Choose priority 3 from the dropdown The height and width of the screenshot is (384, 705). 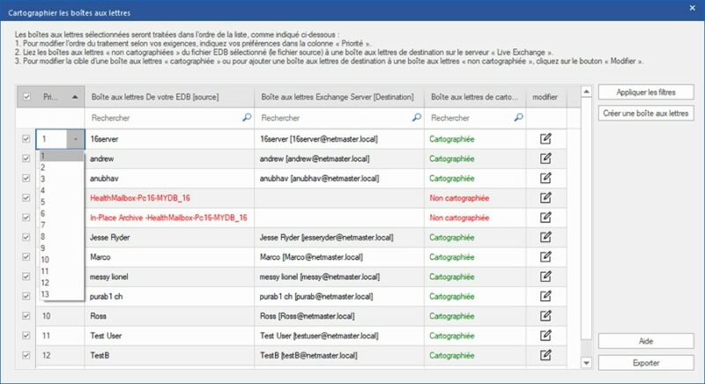tap(62, 179)
